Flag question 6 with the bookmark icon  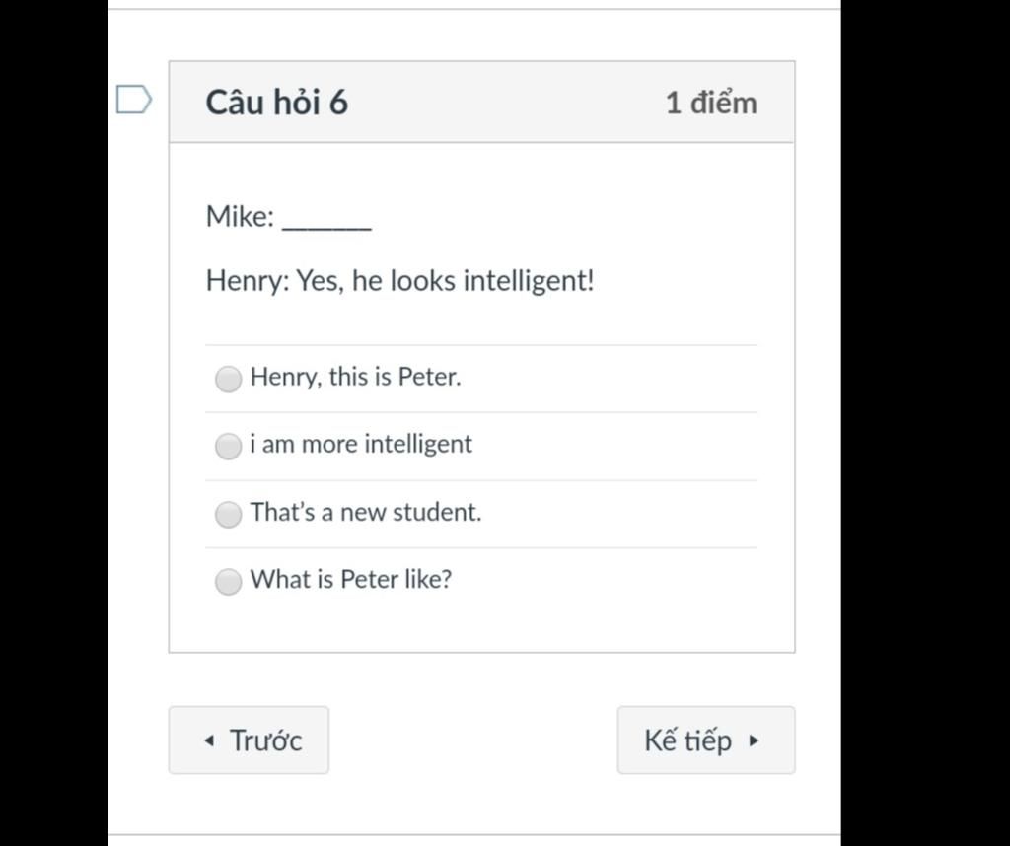pos(134,100)
